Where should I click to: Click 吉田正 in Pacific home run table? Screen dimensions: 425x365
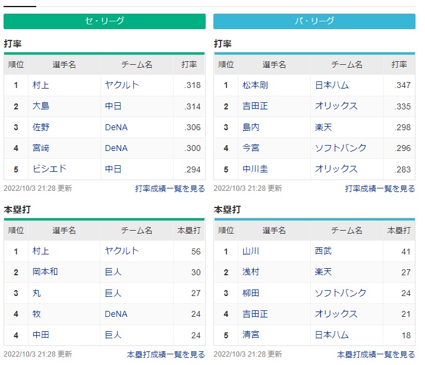click(255, 314)
